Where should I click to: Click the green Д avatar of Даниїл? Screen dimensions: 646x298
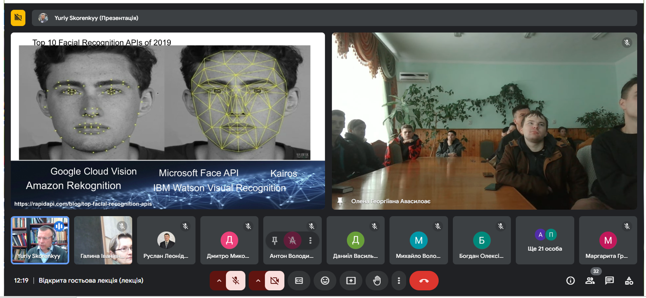coord(355,240)
